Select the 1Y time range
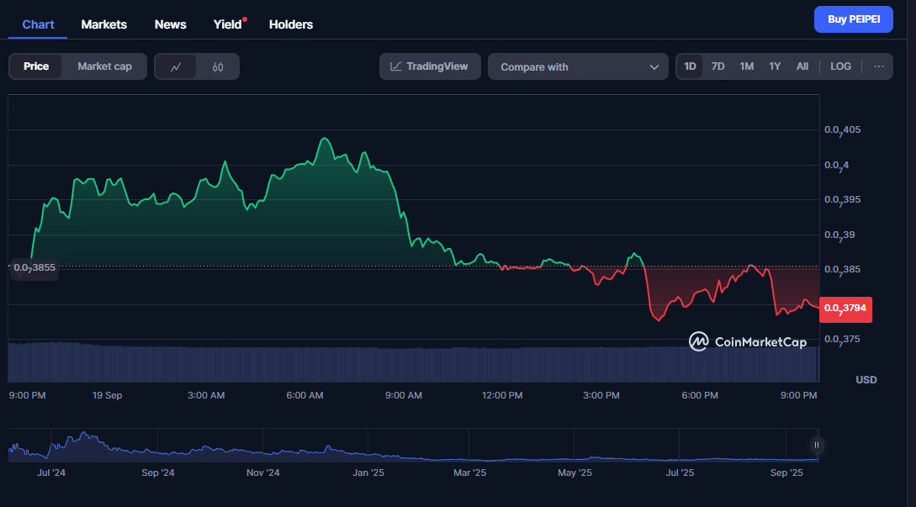The height and width of the screenshot is (507, 916). coord(775,66)
